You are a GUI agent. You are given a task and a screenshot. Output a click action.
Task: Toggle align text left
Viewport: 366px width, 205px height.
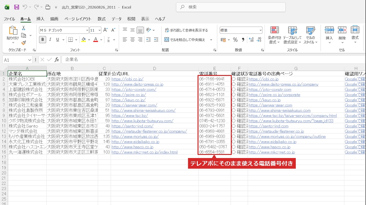[125, 40]
